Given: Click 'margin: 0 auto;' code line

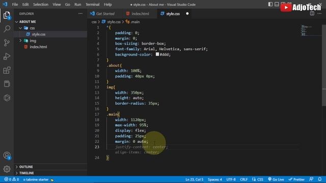Looking at the screenshot, I should 131,141.
